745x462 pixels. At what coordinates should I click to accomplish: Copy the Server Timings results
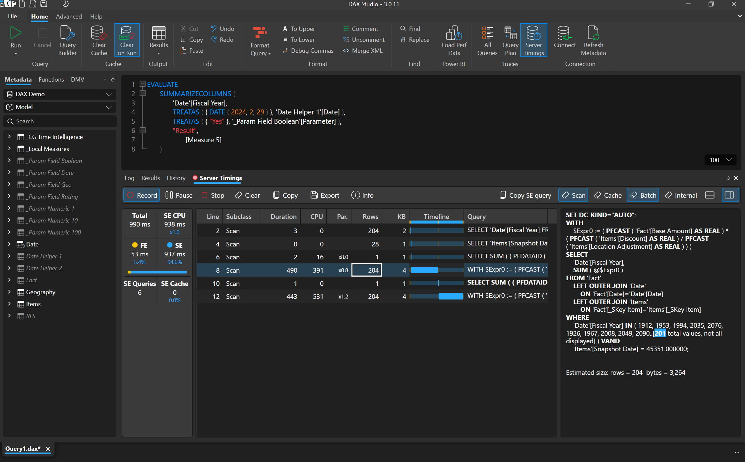click(x=285, y=195)
